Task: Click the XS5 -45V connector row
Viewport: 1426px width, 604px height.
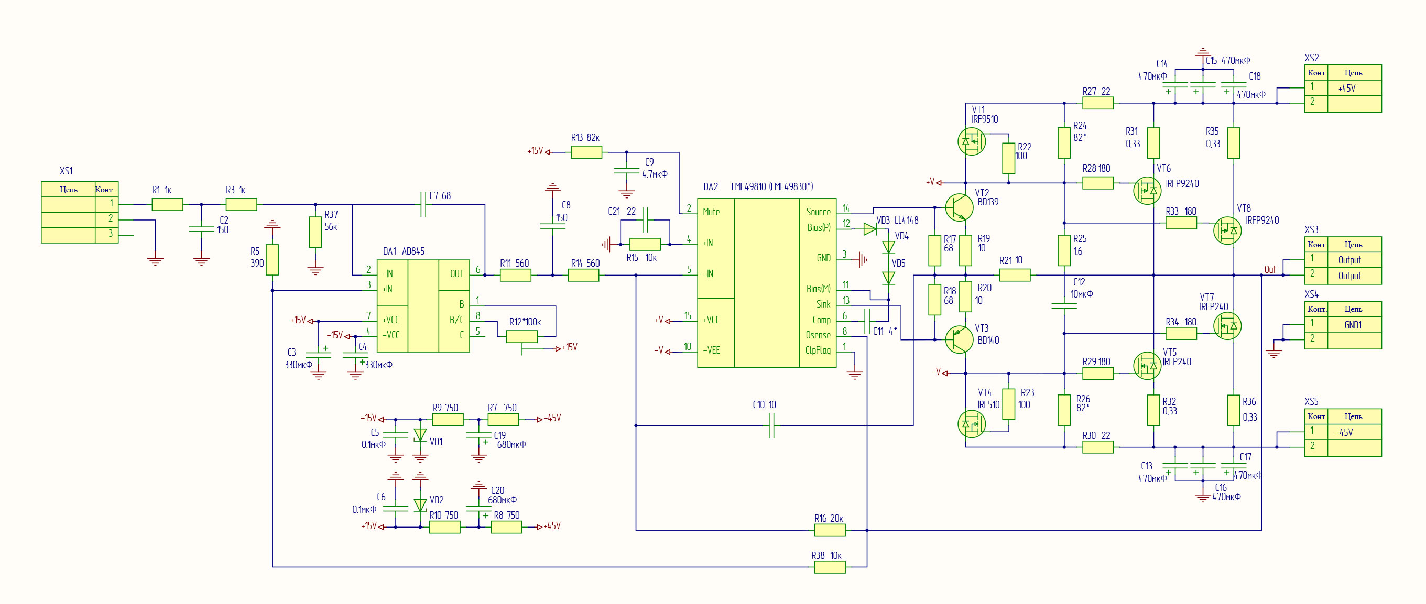Action: click(x=1343, y=432)
